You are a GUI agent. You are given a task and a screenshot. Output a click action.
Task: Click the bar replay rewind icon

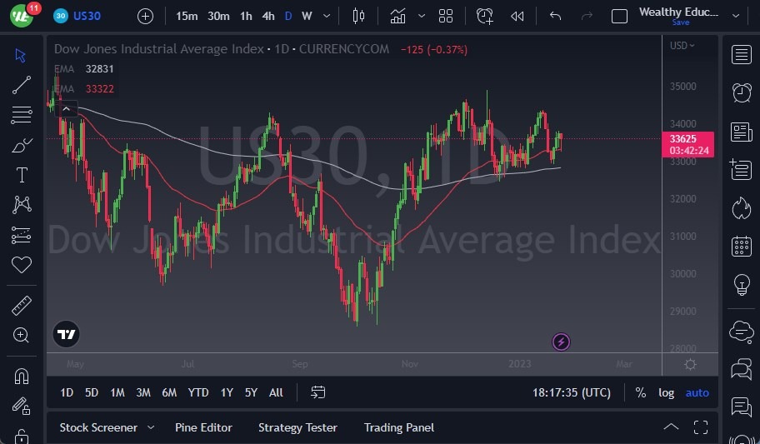point(517,16)
